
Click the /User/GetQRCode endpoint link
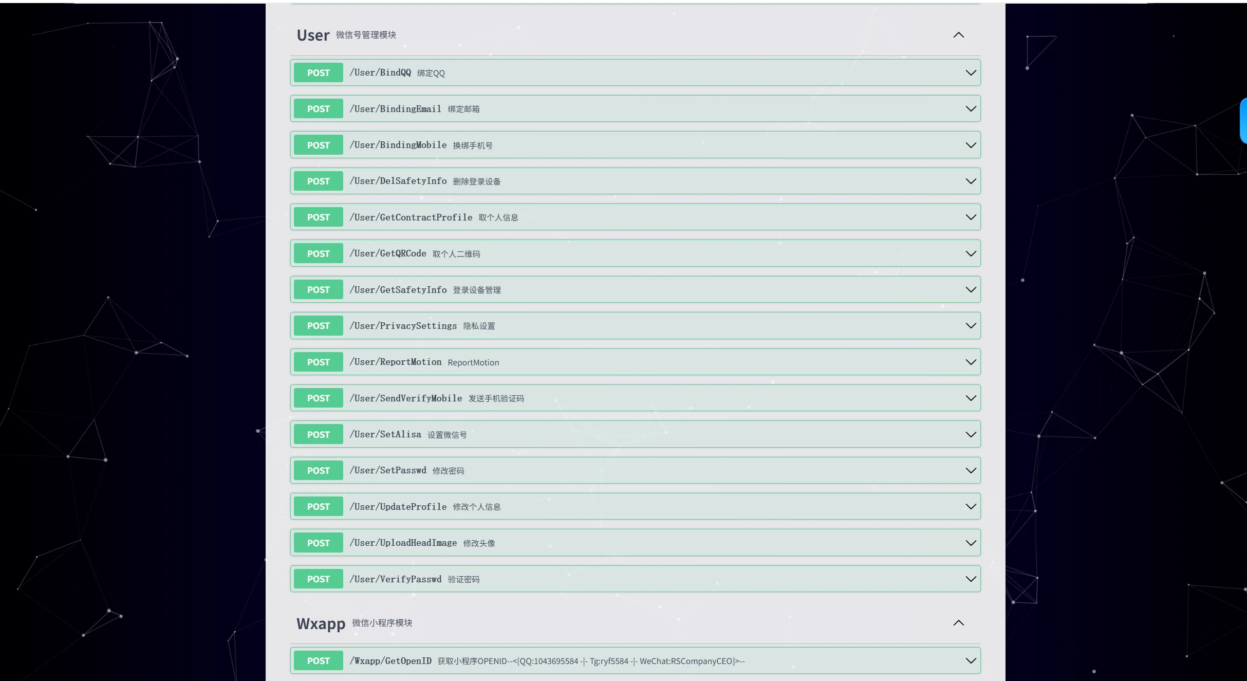coord(387,254)
